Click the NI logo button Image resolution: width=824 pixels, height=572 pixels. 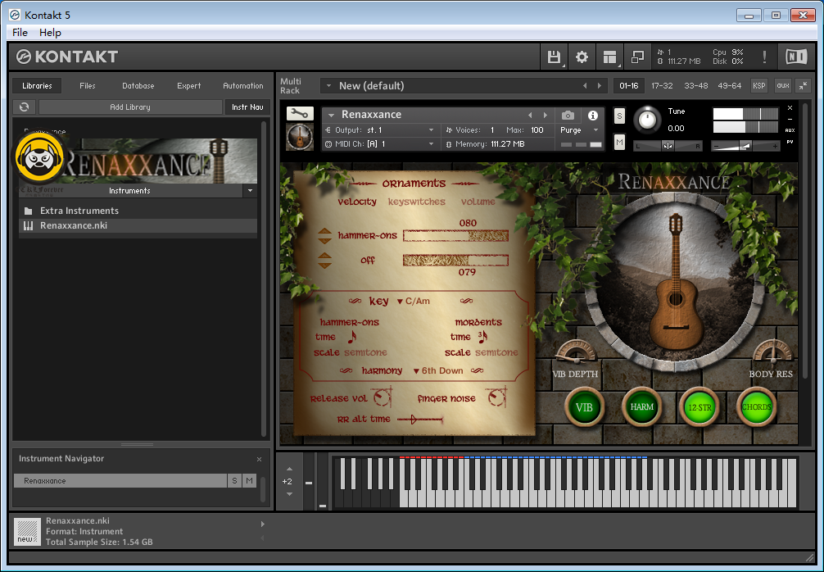795,57
